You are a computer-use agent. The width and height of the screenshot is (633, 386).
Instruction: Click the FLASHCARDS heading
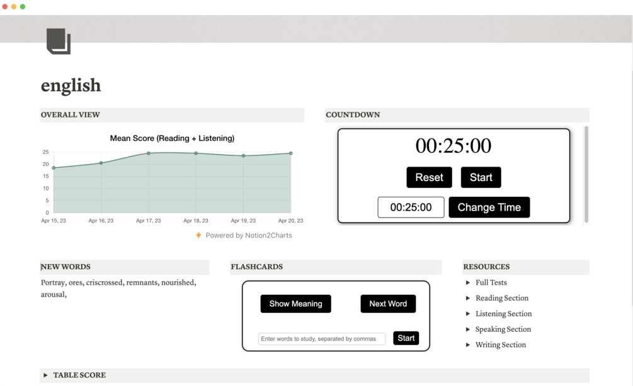[x=257, y=267]
